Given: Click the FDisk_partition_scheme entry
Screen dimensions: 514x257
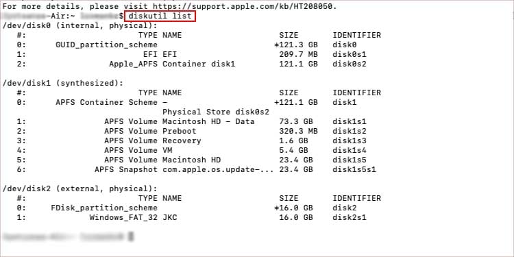Looking at the screenshot, I should (104, 208).
